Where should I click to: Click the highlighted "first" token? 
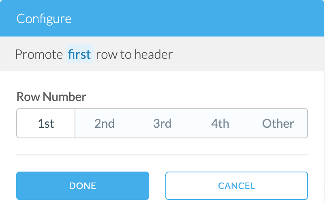click(x=79, y=54)
